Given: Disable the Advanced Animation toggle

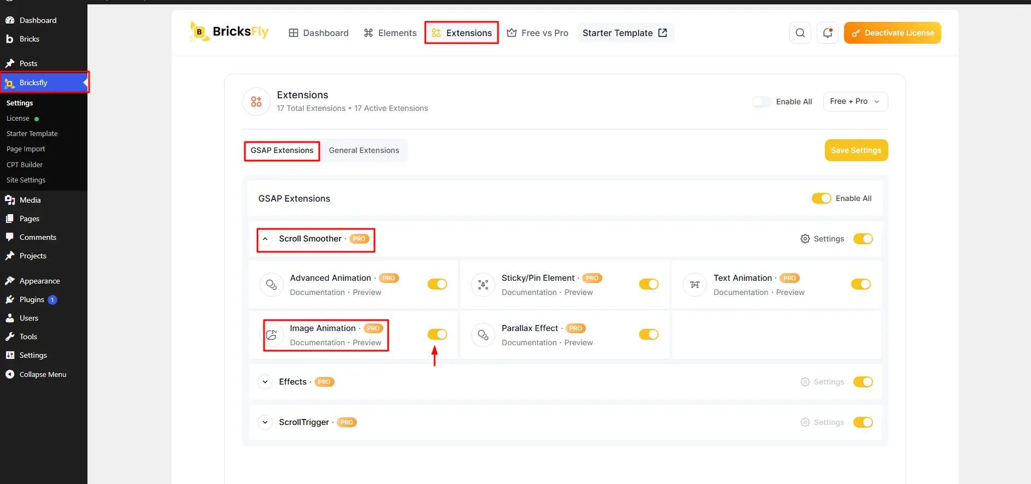Looking at the screenshot, I should [437, 284].
